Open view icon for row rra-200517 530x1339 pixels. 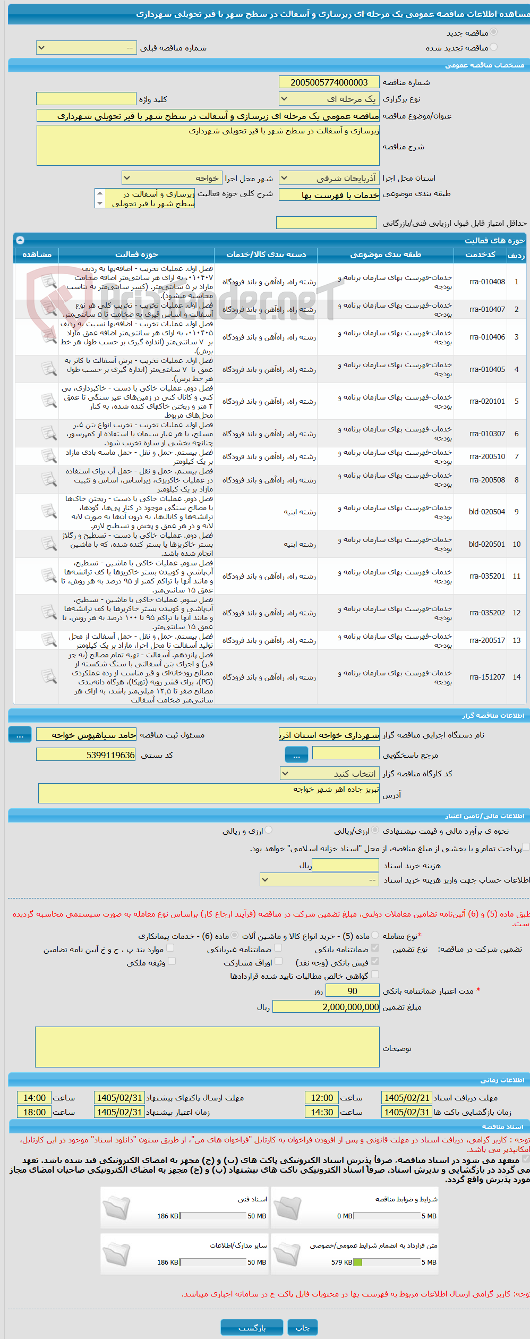point(49,640)
